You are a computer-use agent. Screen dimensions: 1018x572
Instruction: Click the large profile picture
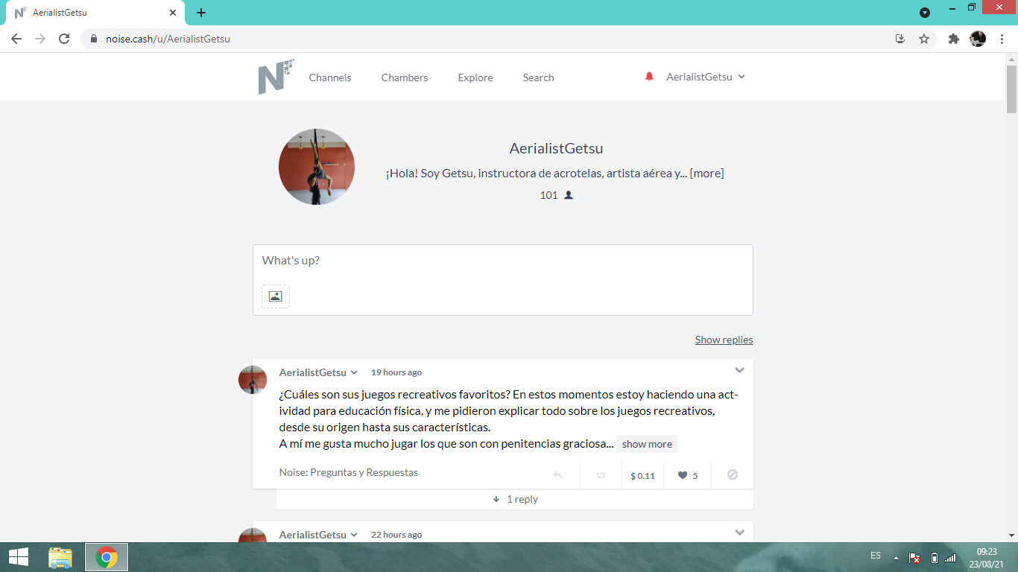click(x=317, y=167)
